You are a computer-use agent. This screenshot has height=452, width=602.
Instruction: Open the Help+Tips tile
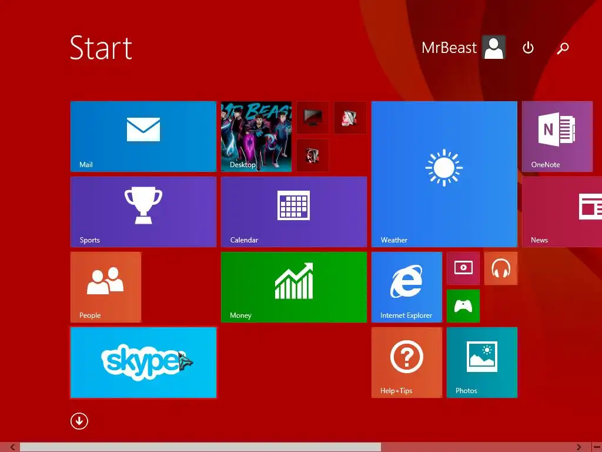point(407,363)
